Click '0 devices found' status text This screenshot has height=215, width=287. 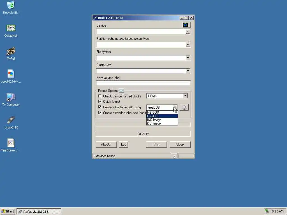tap(104, 156)
